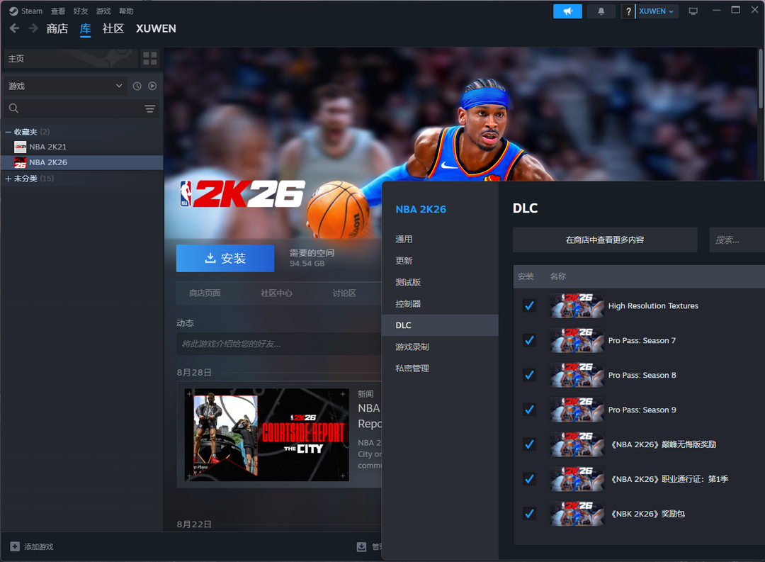Toggle Pro Pass: Season 9 checkbox

[529, 410]
